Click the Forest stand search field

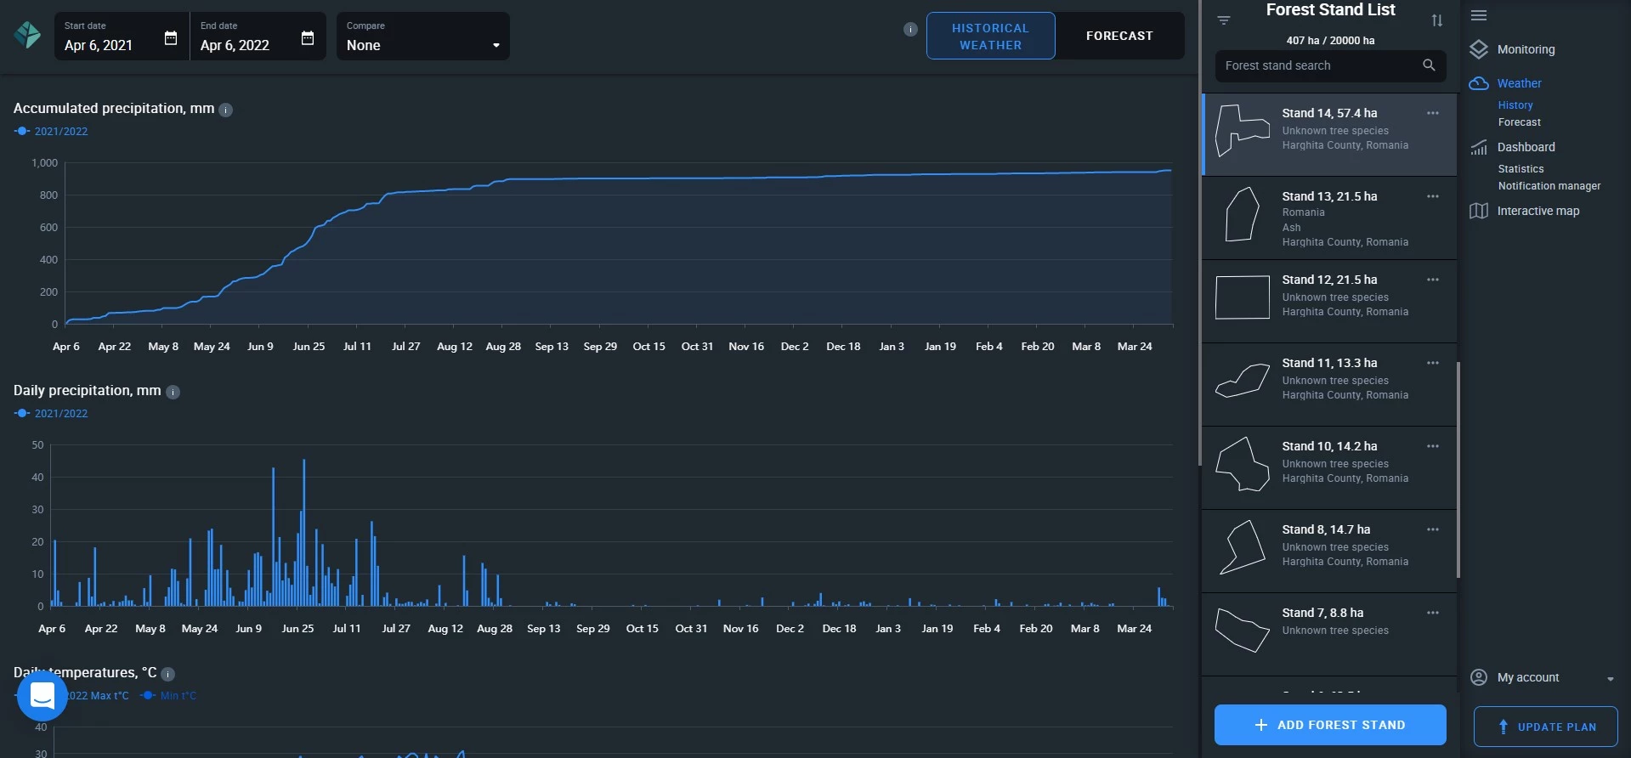(x=1317, y=65)
